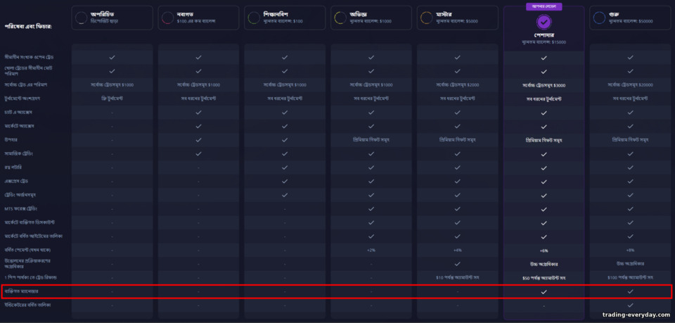Screen dimensions: 675x323
Task: Select the মাস্টার level card
Action: 458,18
